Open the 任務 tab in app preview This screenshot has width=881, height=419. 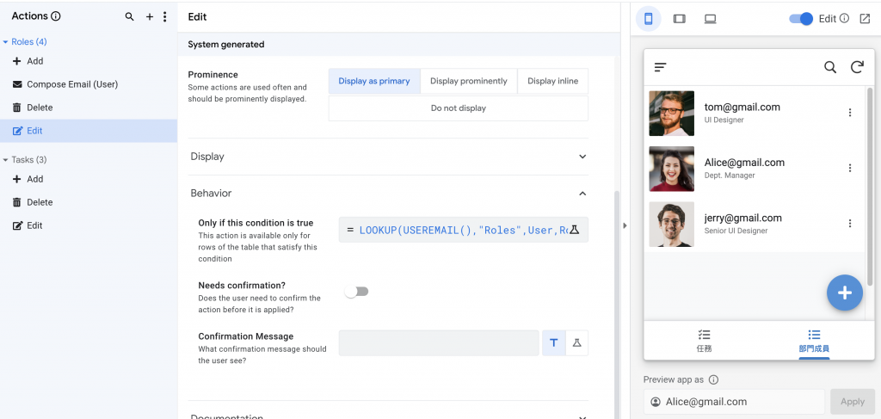tap(704, 342)
